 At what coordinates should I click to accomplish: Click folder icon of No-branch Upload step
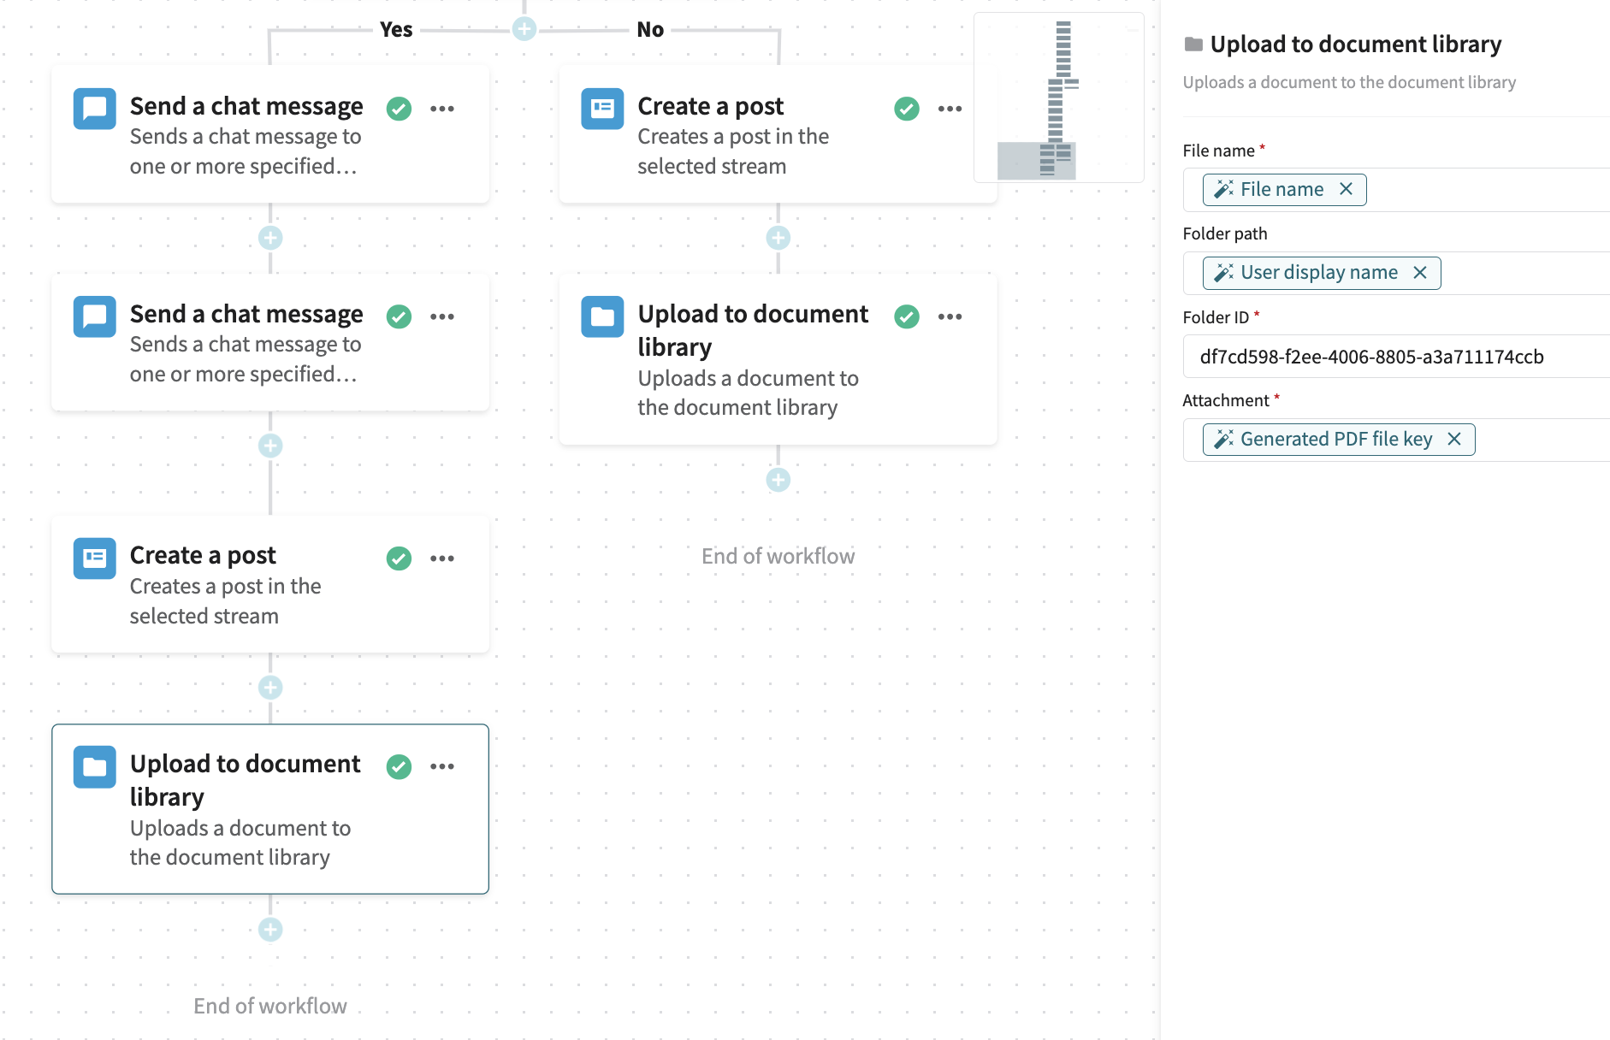coord(602,316)
